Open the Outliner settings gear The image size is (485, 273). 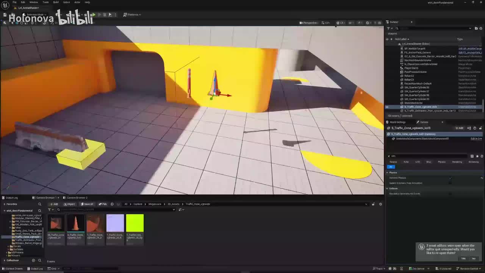tap(481, 28)
